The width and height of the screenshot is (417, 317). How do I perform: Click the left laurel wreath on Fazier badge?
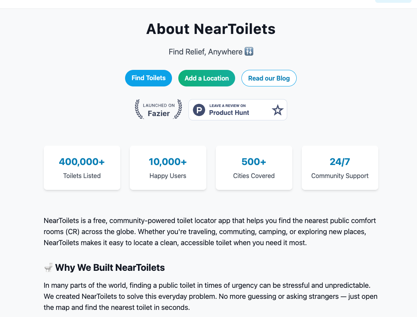[x=138, y=109]
